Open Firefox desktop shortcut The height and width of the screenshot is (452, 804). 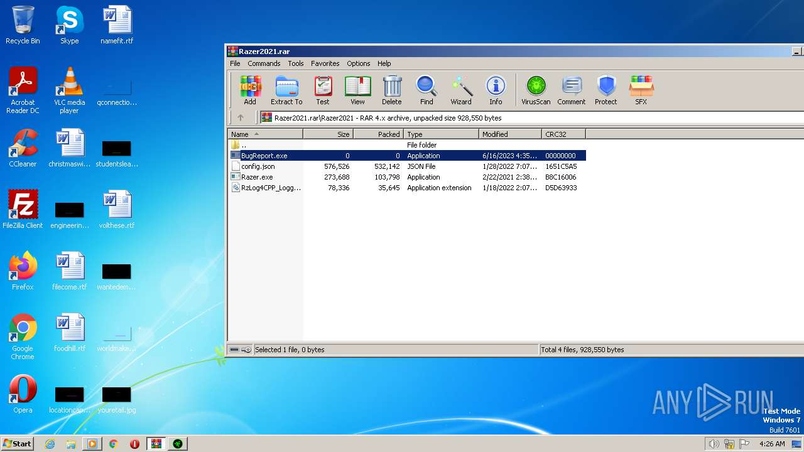[x=23, y=272]
